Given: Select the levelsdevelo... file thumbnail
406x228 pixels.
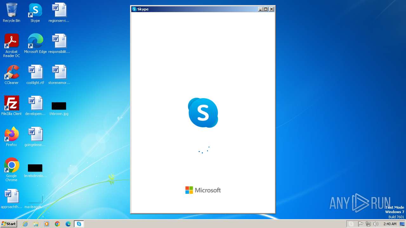Looking at the screenshot, I should (35, 170).
